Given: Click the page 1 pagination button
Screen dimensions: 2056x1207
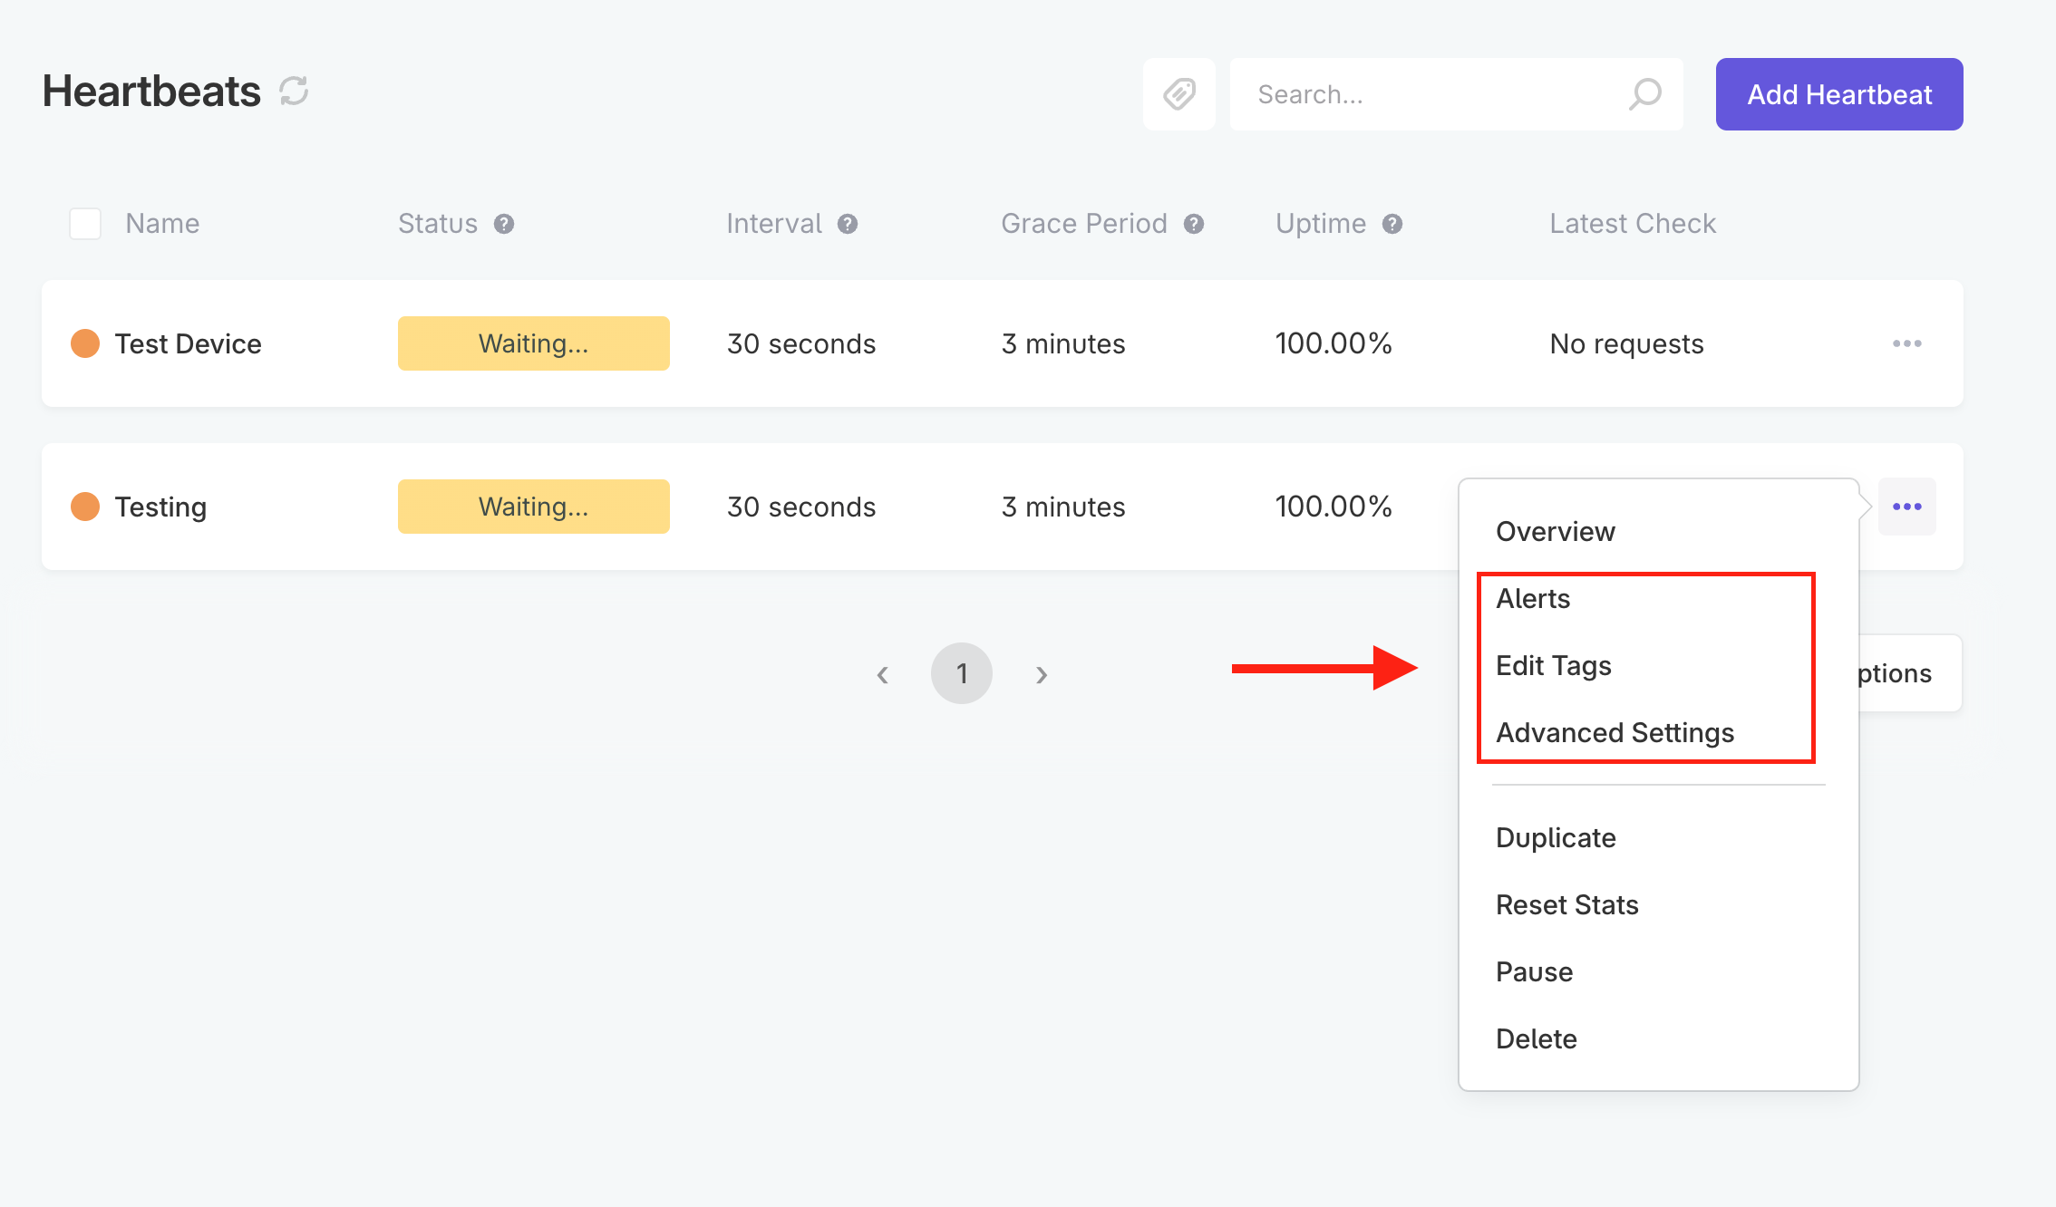Looking at the screenshot, I should point(961,673).
